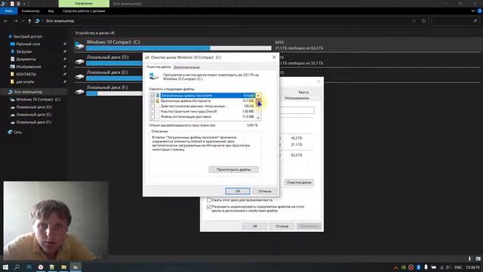Open the Компьютер ribbon tab
The height and width of the screenshot is (272, 483).
click(x=30, y=11)
